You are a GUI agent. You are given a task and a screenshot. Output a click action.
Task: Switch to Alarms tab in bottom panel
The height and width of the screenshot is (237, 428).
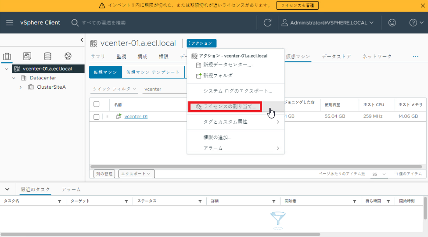[71, 189]
